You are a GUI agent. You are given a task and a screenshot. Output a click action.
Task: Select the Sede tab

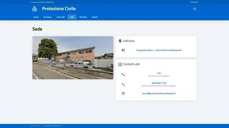click(x=72, y=17)
